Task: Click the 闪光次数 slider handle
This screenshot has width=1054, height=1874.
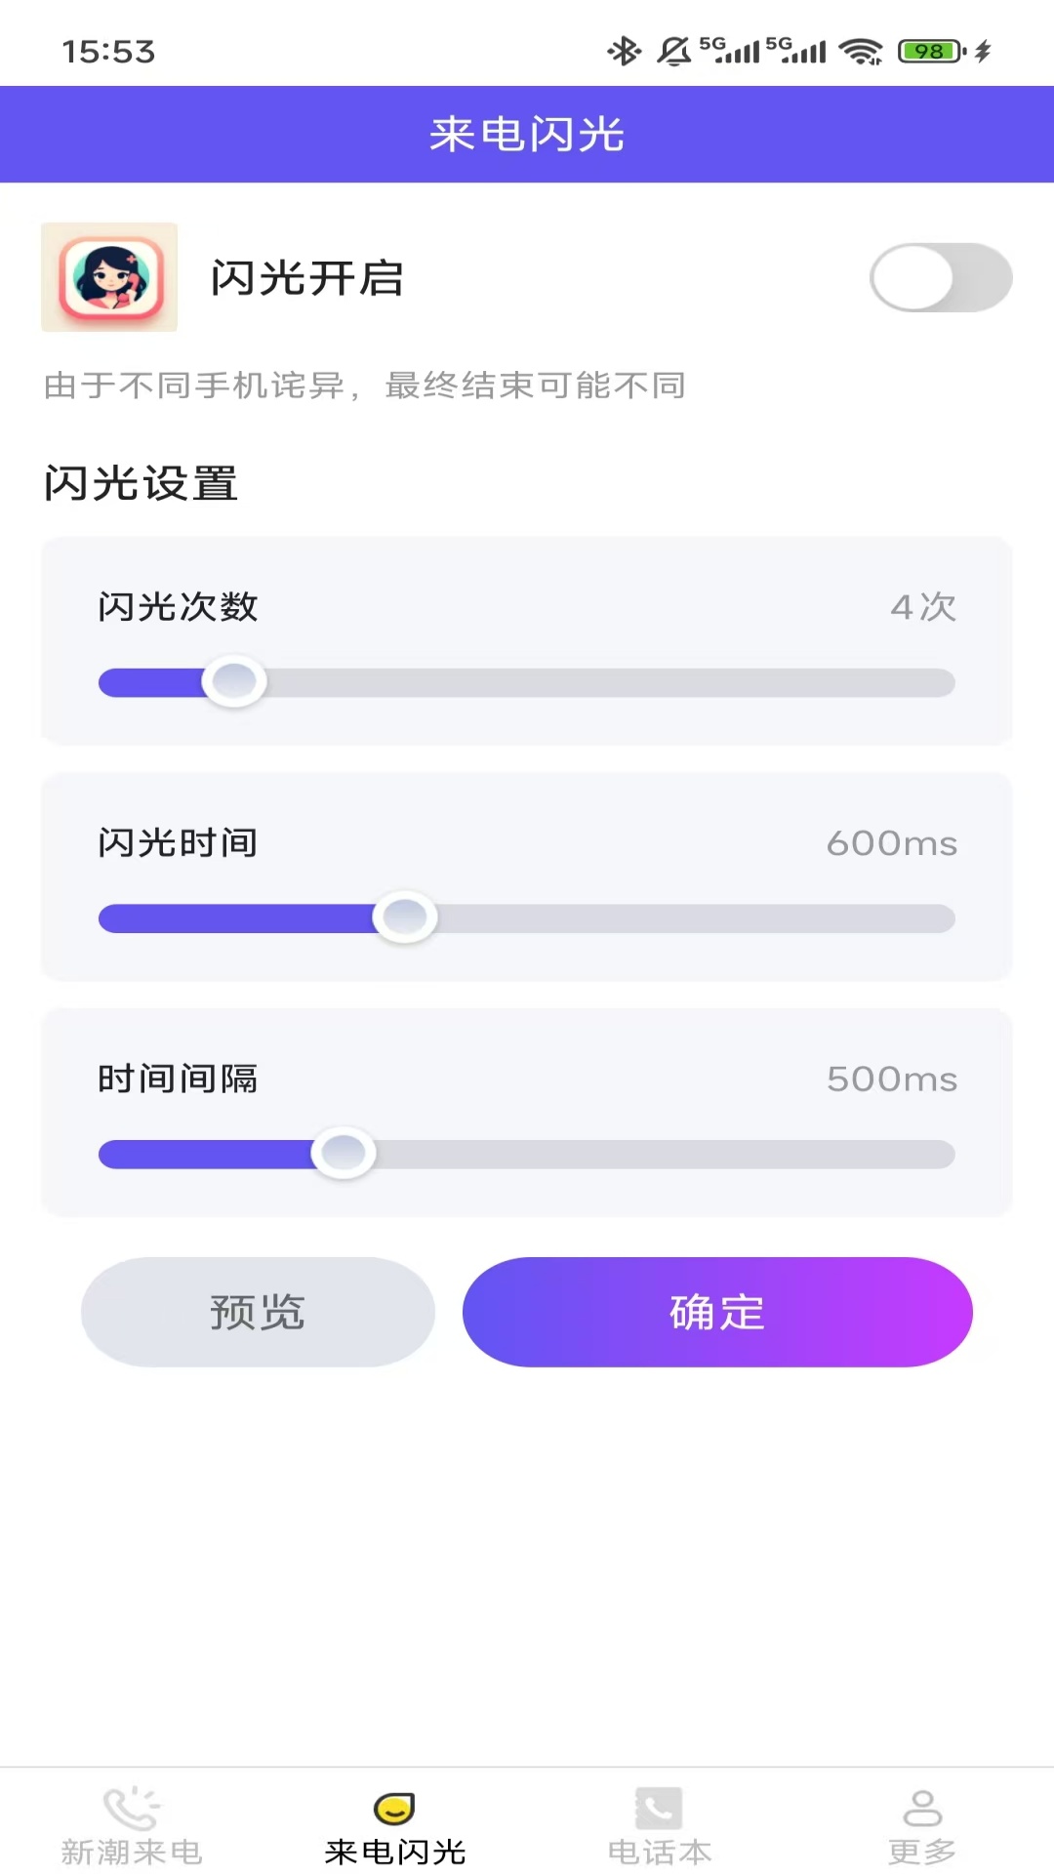Action: [234, 681]
